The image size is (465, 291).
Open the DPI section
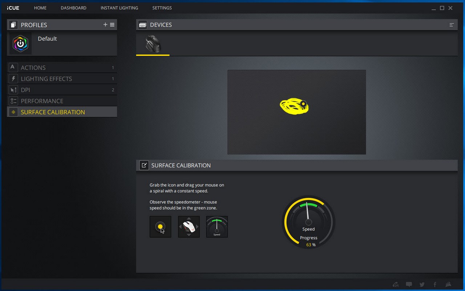tap(62, 90)
